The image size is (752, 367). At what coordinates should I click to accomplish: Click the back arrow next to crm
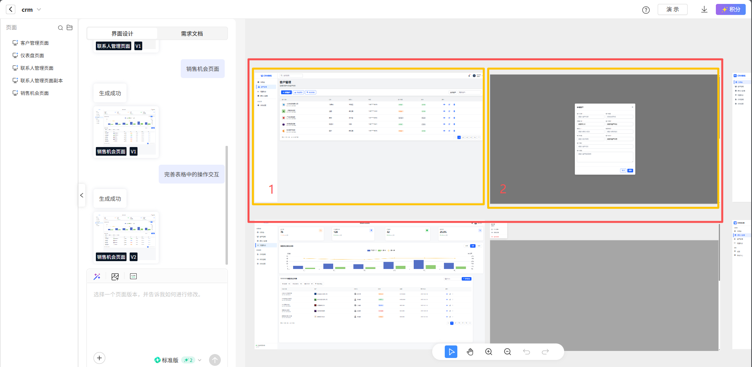pyautogui.click(x=11, y=9)
